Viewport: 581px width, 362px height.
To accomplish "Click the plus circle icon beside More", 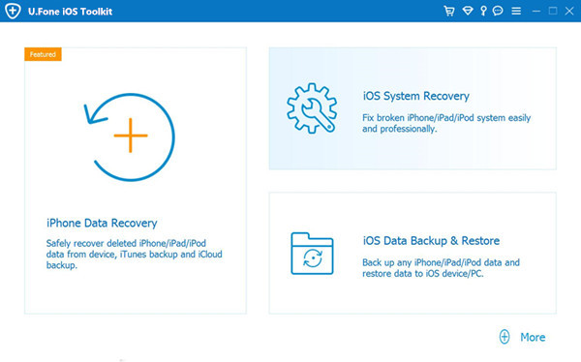I will 505,337.
